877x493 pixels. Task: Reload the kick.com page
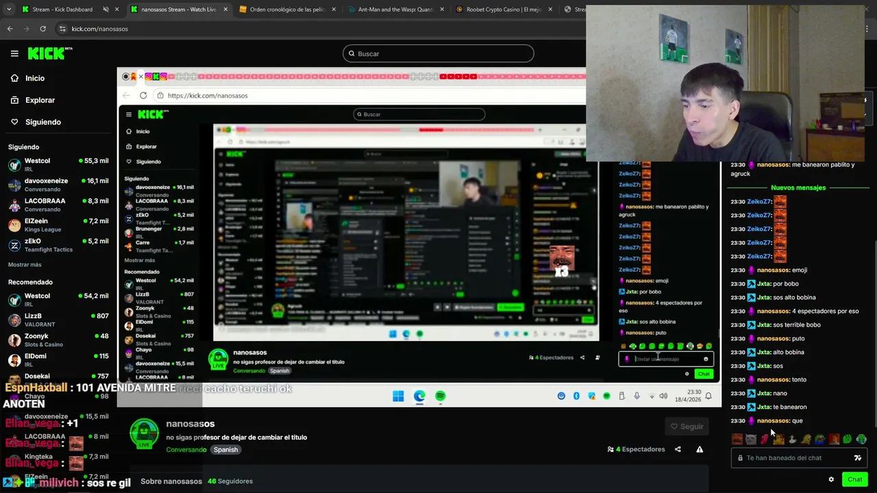click(x=42, y=29)
